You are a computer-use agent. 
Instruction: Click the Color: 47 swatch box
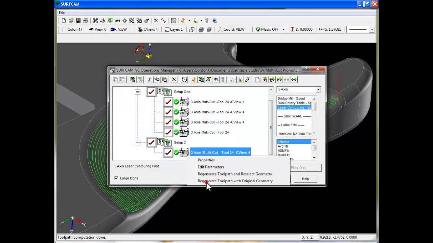tap(64, 29)
